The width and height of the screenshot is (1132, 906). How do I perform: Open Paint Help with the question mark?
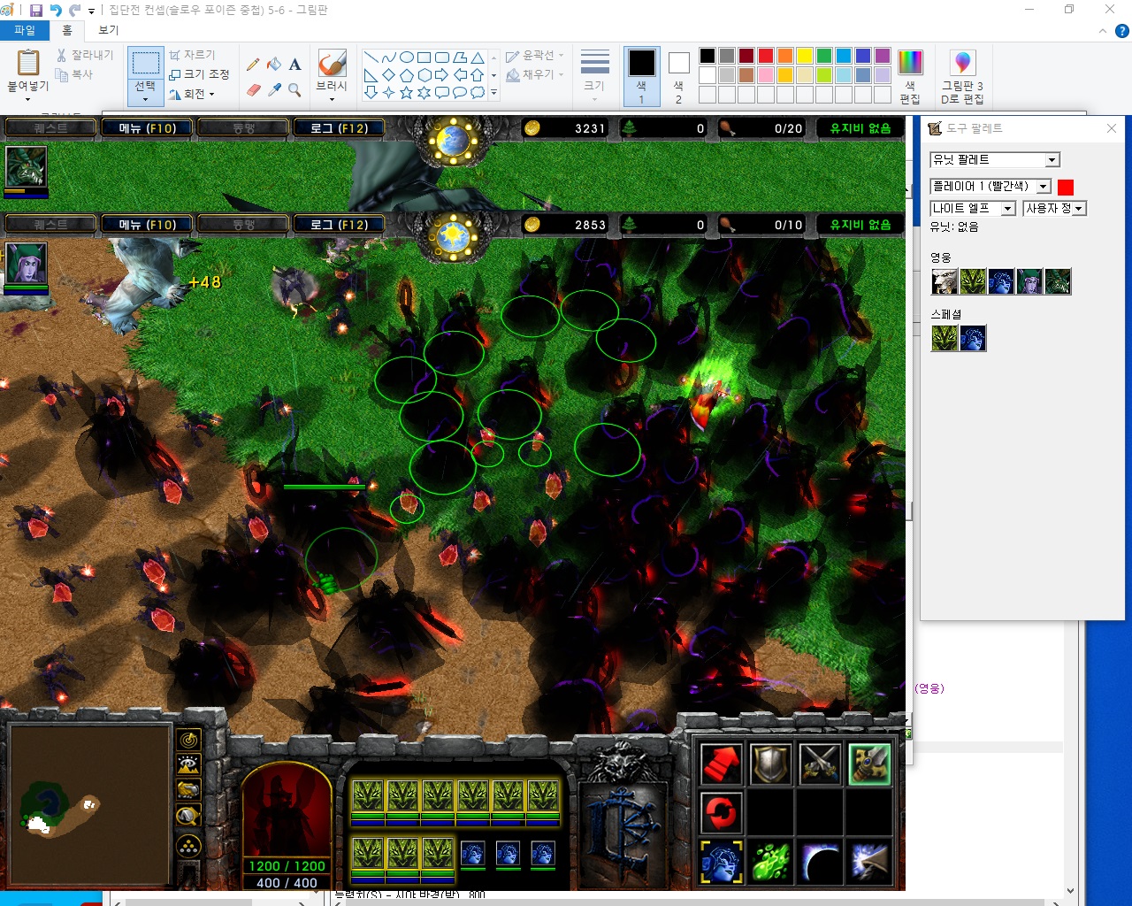pos(1121,31)
